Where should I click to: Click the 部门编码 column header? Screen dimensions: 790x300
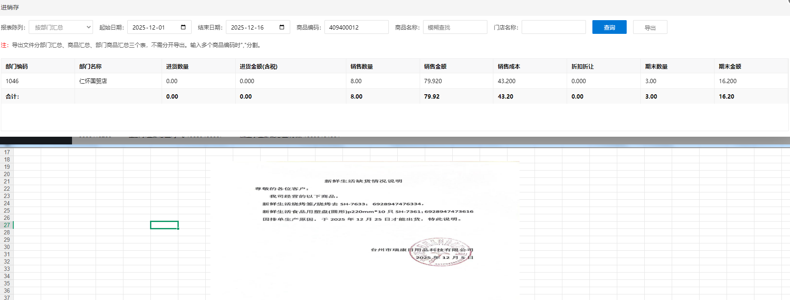[x=17, y=66]
